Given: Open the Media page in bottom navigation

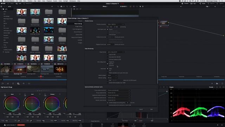Looking at the screenshot, I should coord(81,125).
